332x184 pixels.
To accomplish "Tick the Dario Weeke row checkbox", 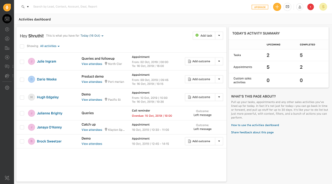I will point(22,80).
